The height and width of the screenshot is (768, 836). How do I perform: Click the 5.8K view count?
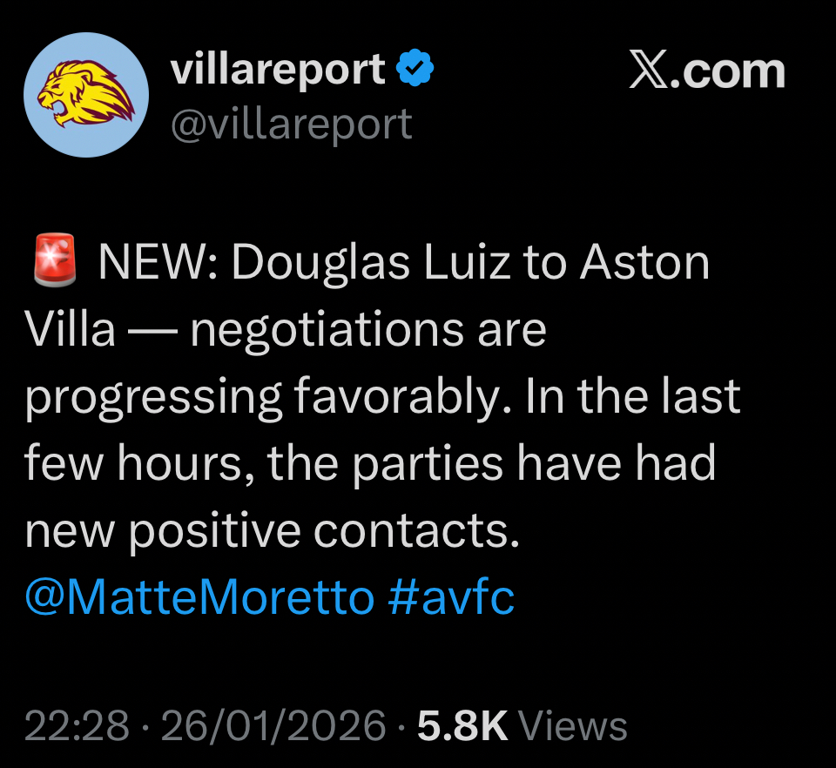click(x=462, y=726)
